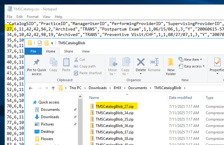
Task: Open Desktop in navigation pane
Action: pos(44,132)
